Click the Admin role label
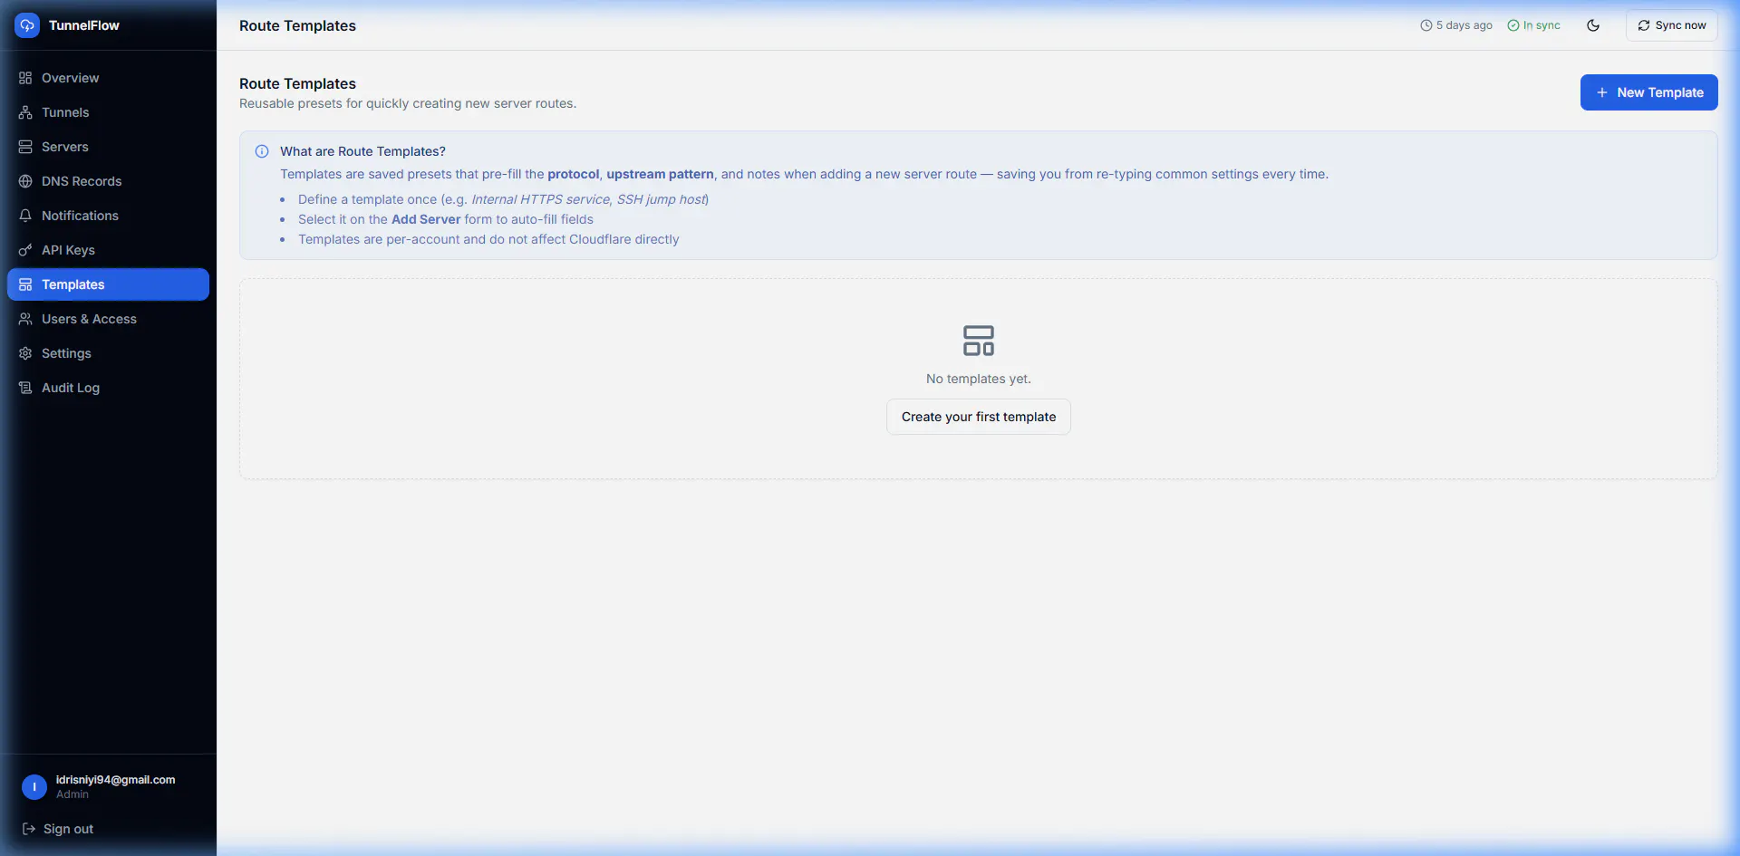 pyautogui.click(x=72, y=794)
